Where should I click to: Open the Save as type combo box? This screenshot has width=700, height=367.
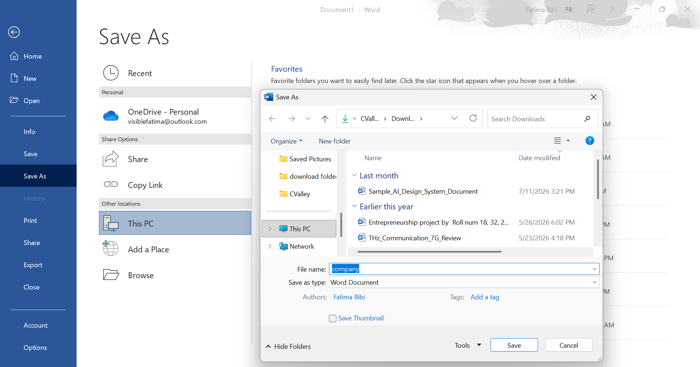click(x=464, y=282)
